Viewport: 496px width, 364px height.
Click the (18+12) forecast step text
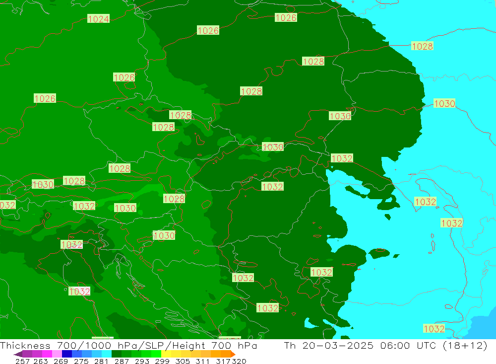(x=465, y=345)
